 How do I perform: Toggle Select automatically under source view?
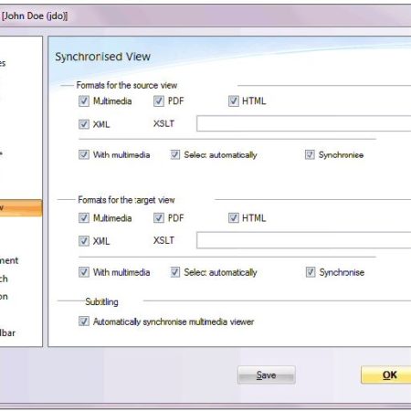tap(175, 154)
